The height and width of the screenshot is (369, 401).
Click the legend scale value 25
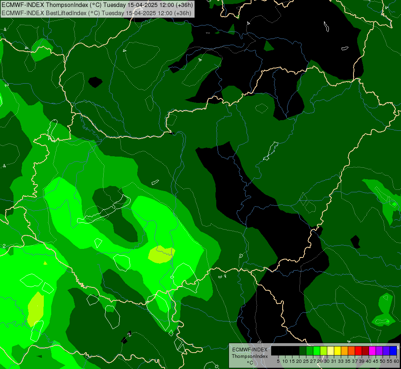(306, 361)
